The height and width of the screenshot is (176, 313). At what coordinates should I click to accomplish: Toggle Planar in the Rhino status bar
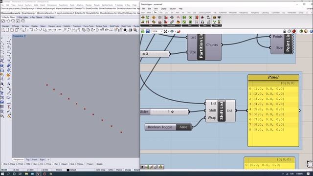tap(119, 170)
